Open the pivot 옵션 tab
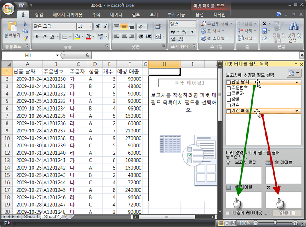The image size is (306, 227). click(x=199, y=14)
